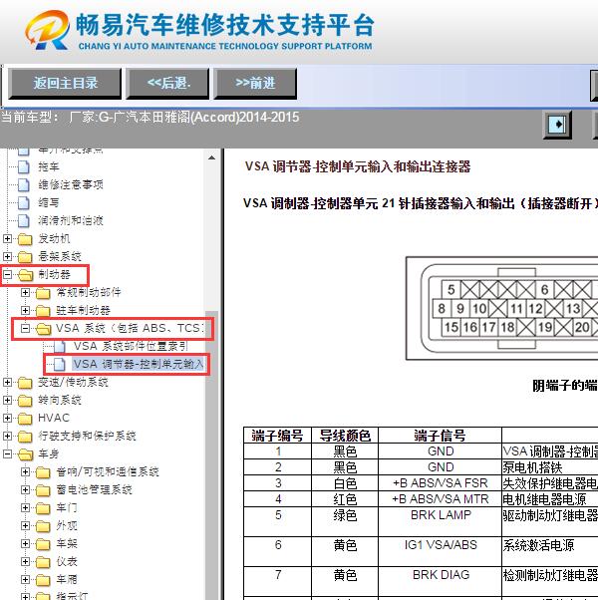The height and width of the screenshot is (600, 598).
Task: Expand the 蓄电池管理系统 folder
Action: (x=25, y=489)
